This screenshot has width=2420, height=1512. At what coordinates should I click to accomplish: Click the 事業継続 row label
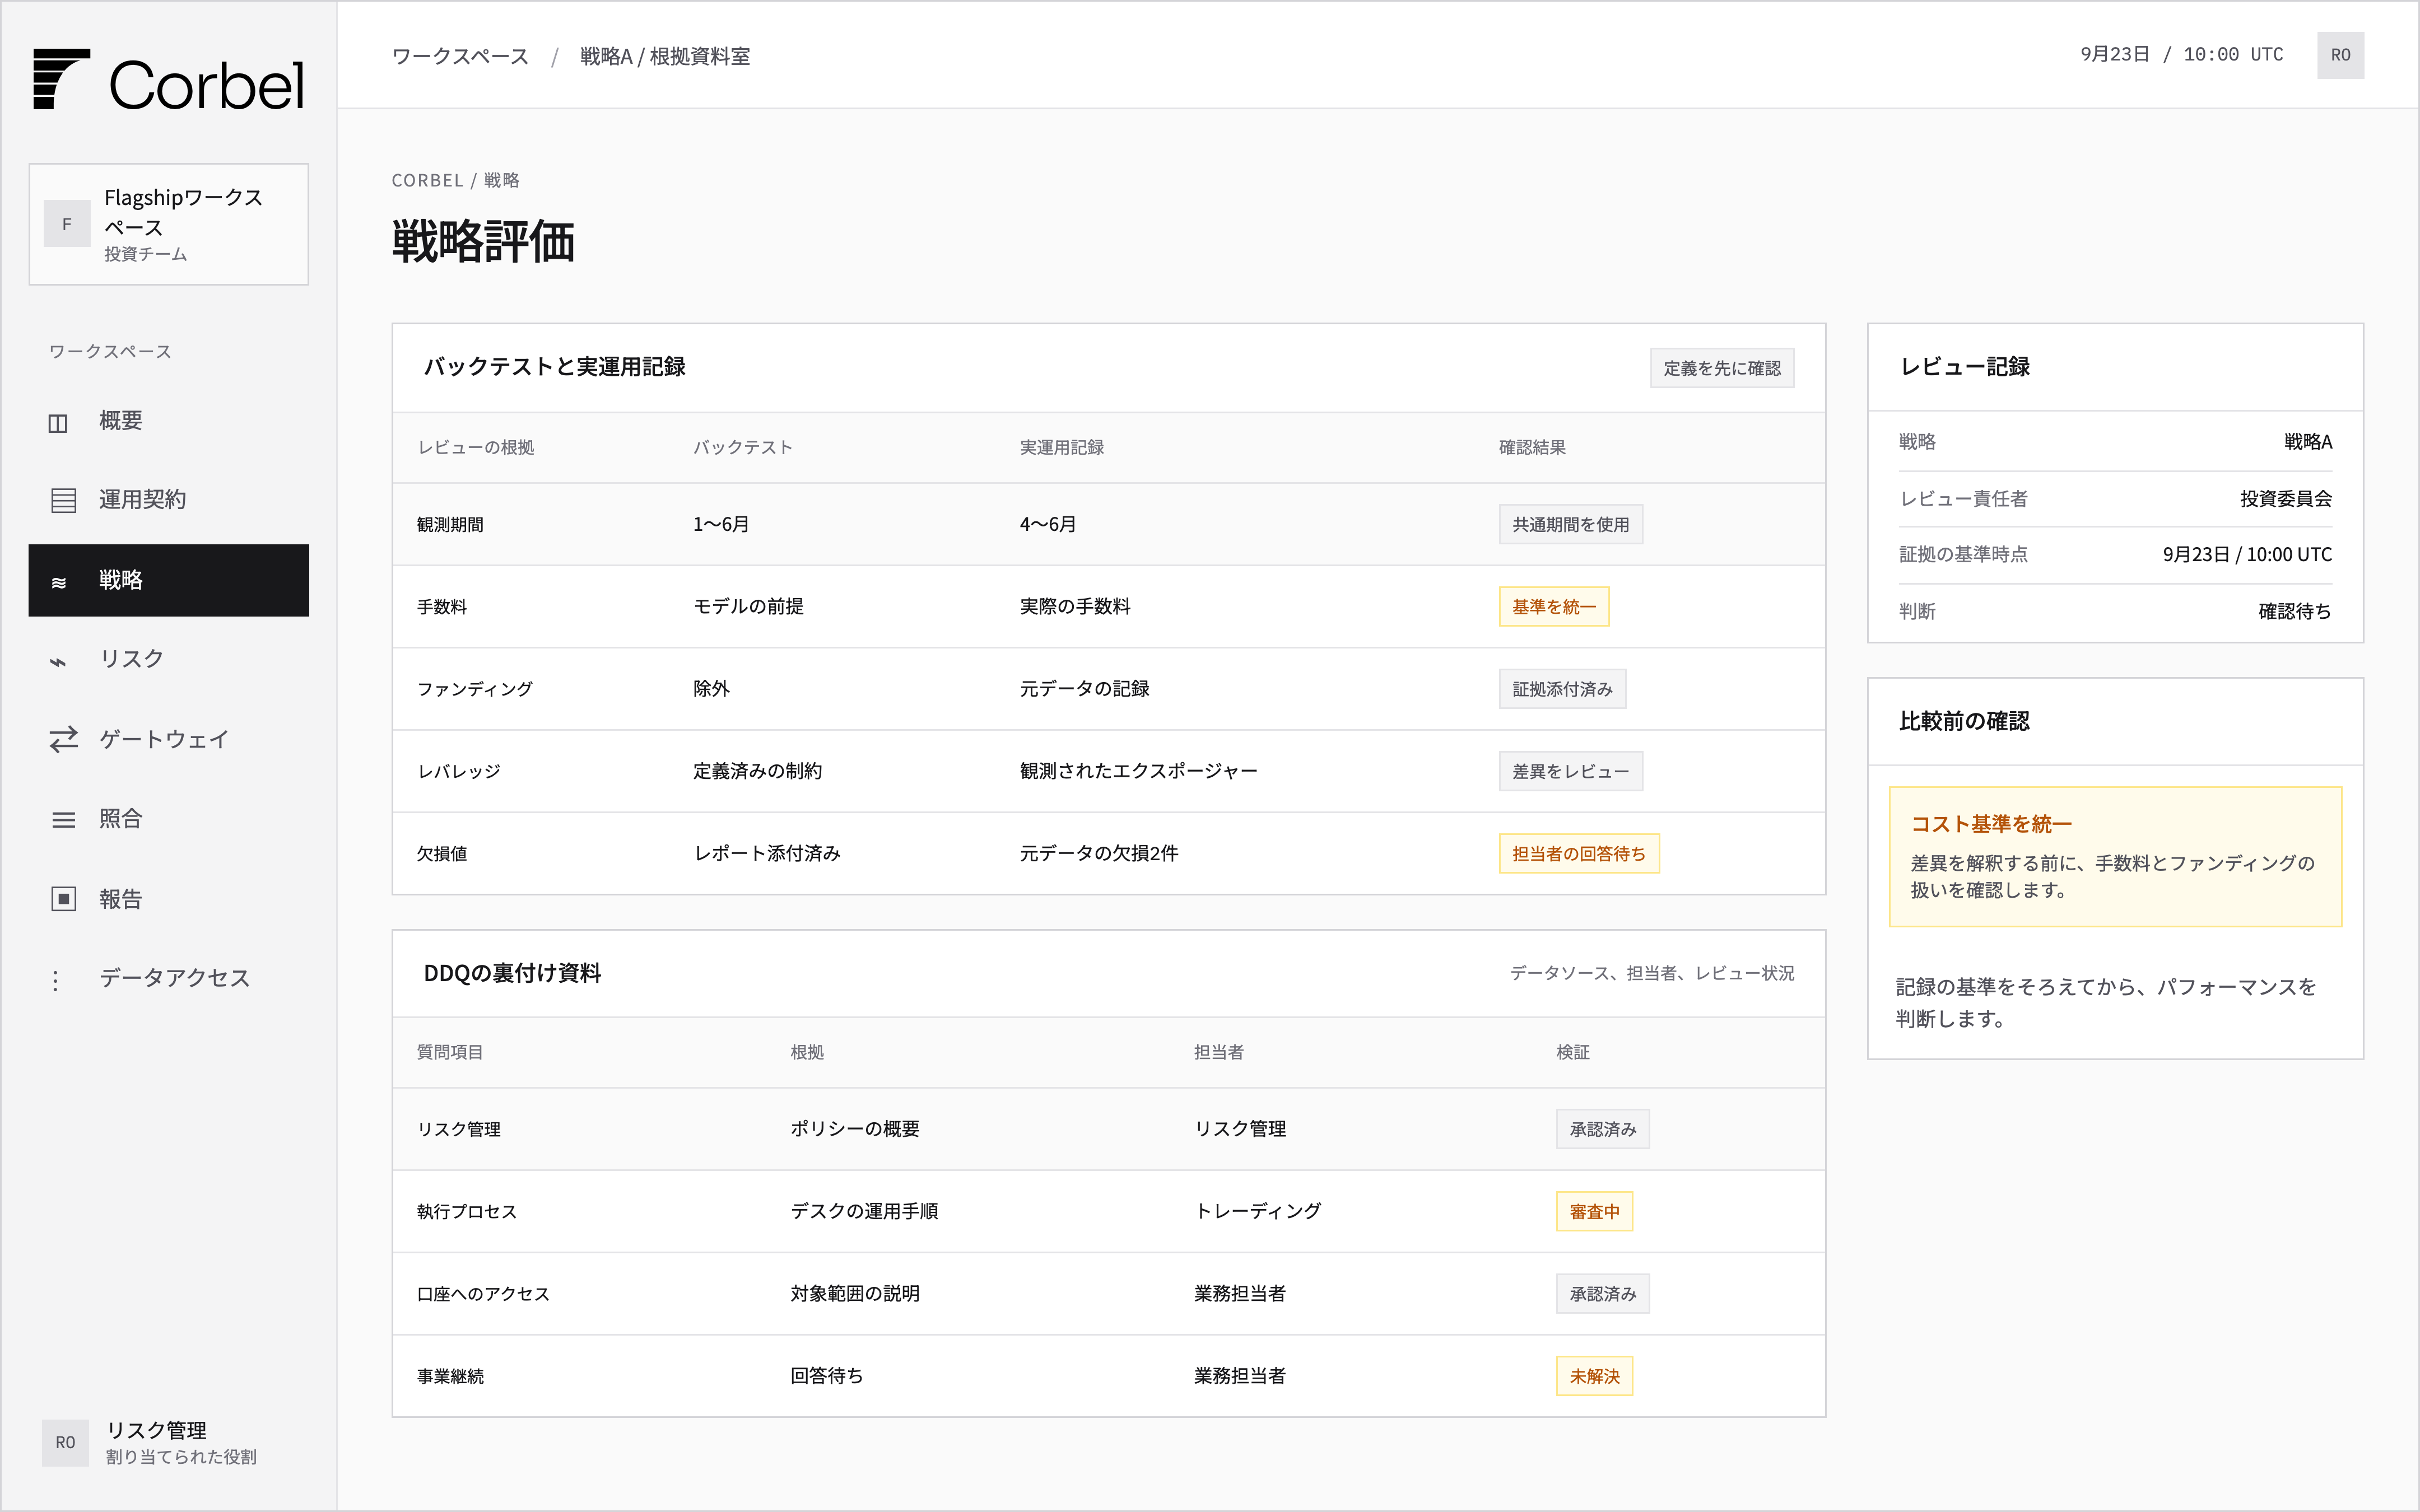tap(450, 1376)
